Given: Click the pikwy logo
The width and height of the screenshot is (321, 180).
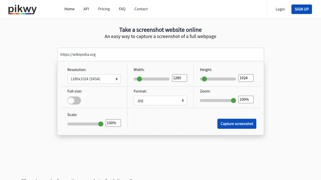Looking at the screenshot, I should (x=22, y=9).
